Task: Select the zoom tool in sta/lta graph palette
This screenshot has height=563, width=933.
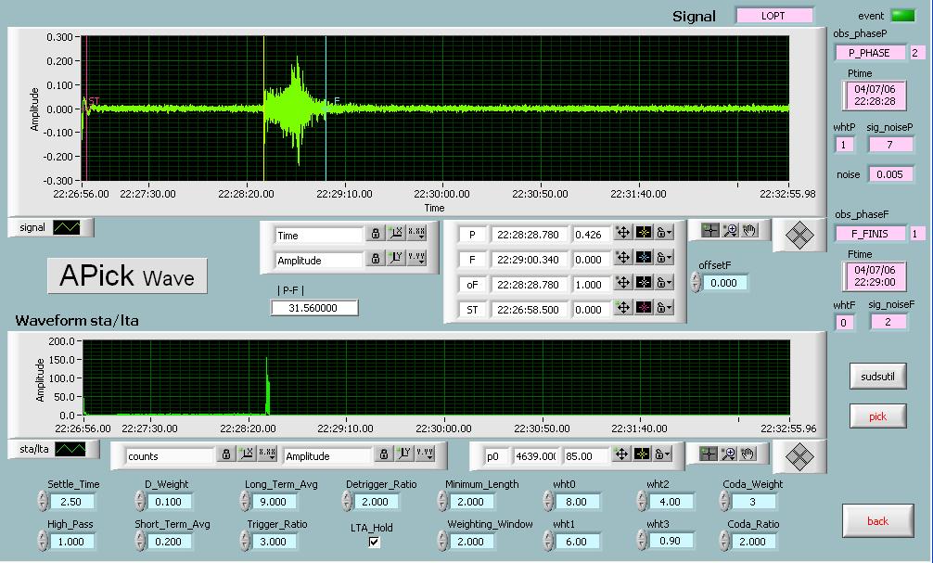Action: pos(728,454)
